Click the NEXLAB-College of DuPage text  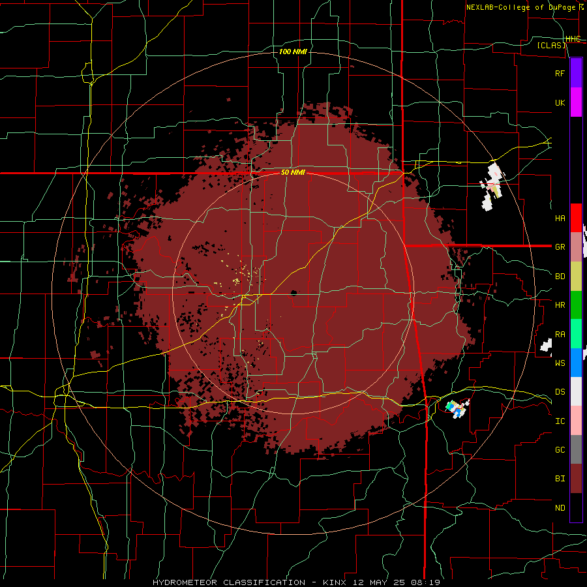pyautogui.click(x=520, y=7)
